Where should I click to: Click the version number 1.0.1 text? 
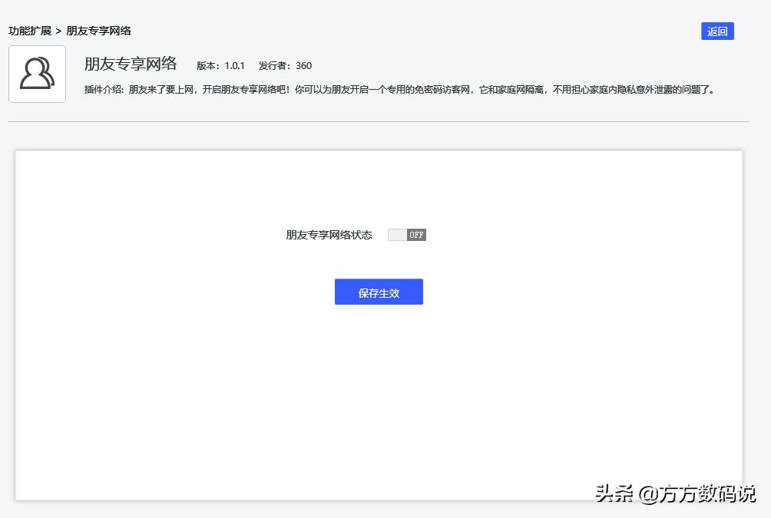[x=220, y=66]
